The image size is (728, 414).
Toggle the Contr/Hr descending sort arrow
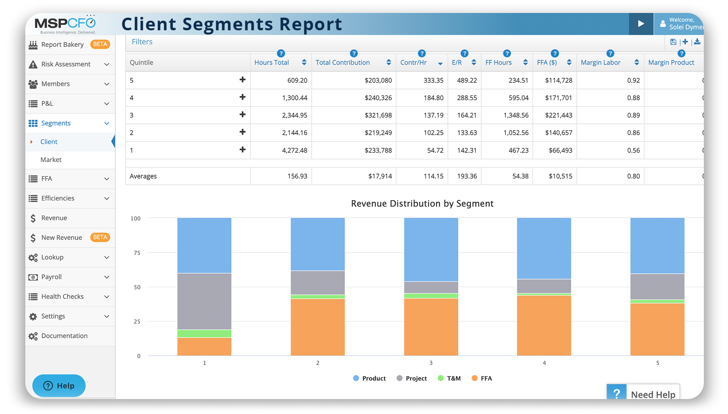(440, 64)
